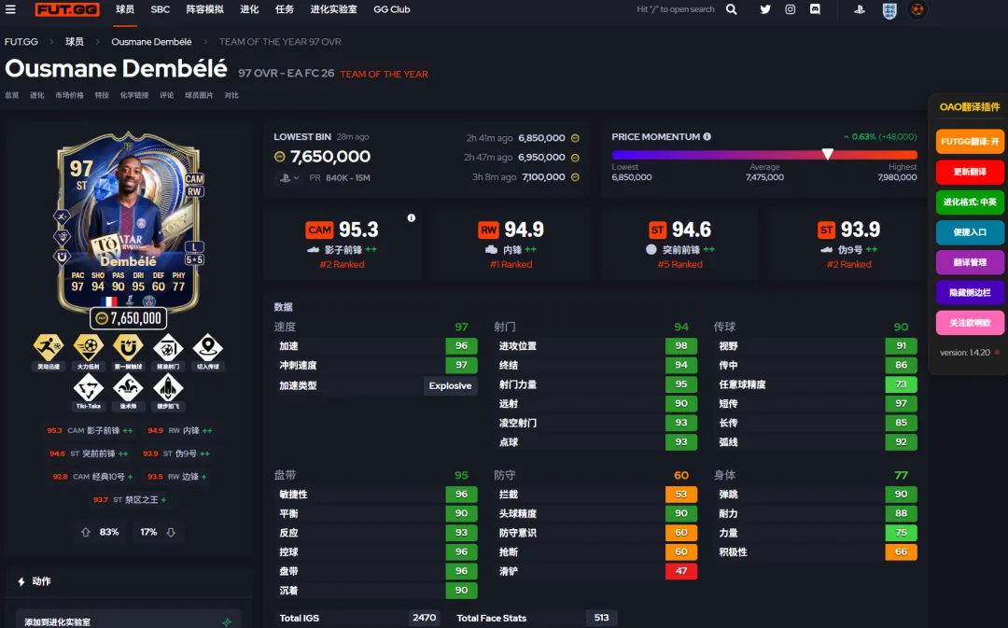The width and height of the screenshot is (1008, 628).
Task: Click the 大力低射 playstyle icon
Action: tap(88, 348)
